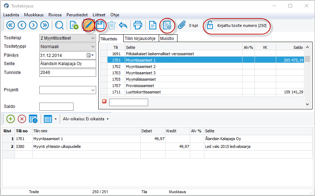315x196 pixels.
Task: Click the Päiväys date 31.12.2014
Action: point(51,56)
